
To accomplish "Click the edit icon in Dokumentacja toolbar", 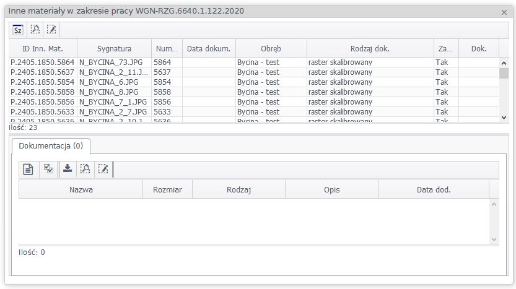I will click(x=103, y=170).
